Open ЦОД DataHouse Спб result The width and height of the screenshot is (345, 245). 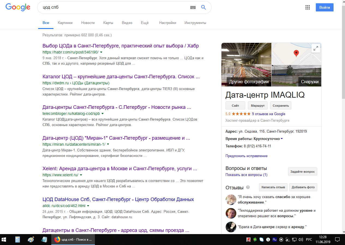point(118,199)
